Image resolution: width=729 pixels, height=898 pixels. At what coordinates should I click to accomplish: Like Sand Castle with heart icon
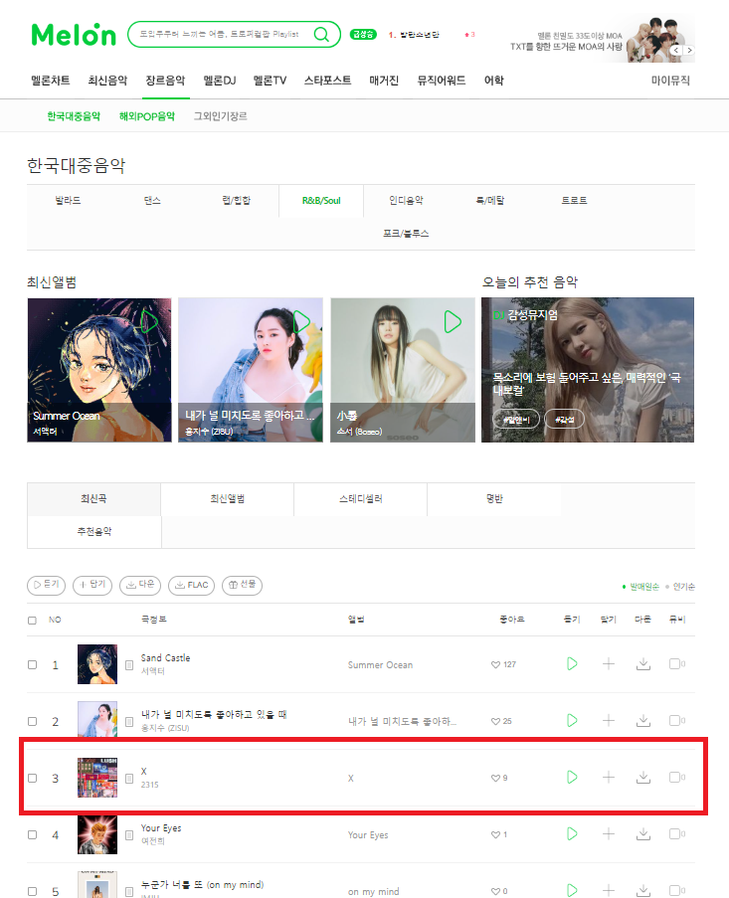click(x=495, y=665)
